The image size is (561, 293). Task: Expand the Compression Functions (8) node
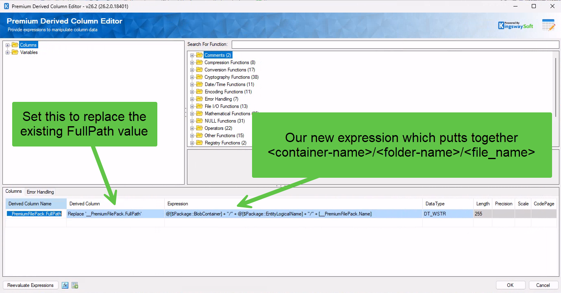click(192, 62)
